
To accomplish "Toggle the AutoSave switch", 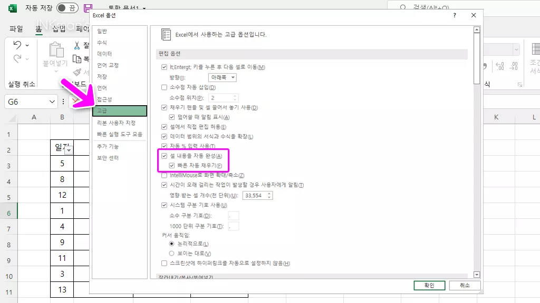I will tap(67, 8).
